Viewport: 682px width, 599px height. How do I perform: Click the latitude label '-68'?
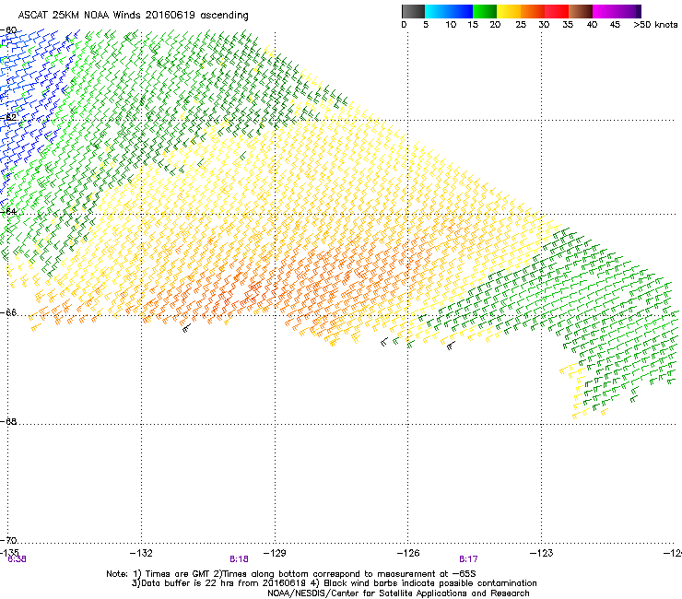8,421
